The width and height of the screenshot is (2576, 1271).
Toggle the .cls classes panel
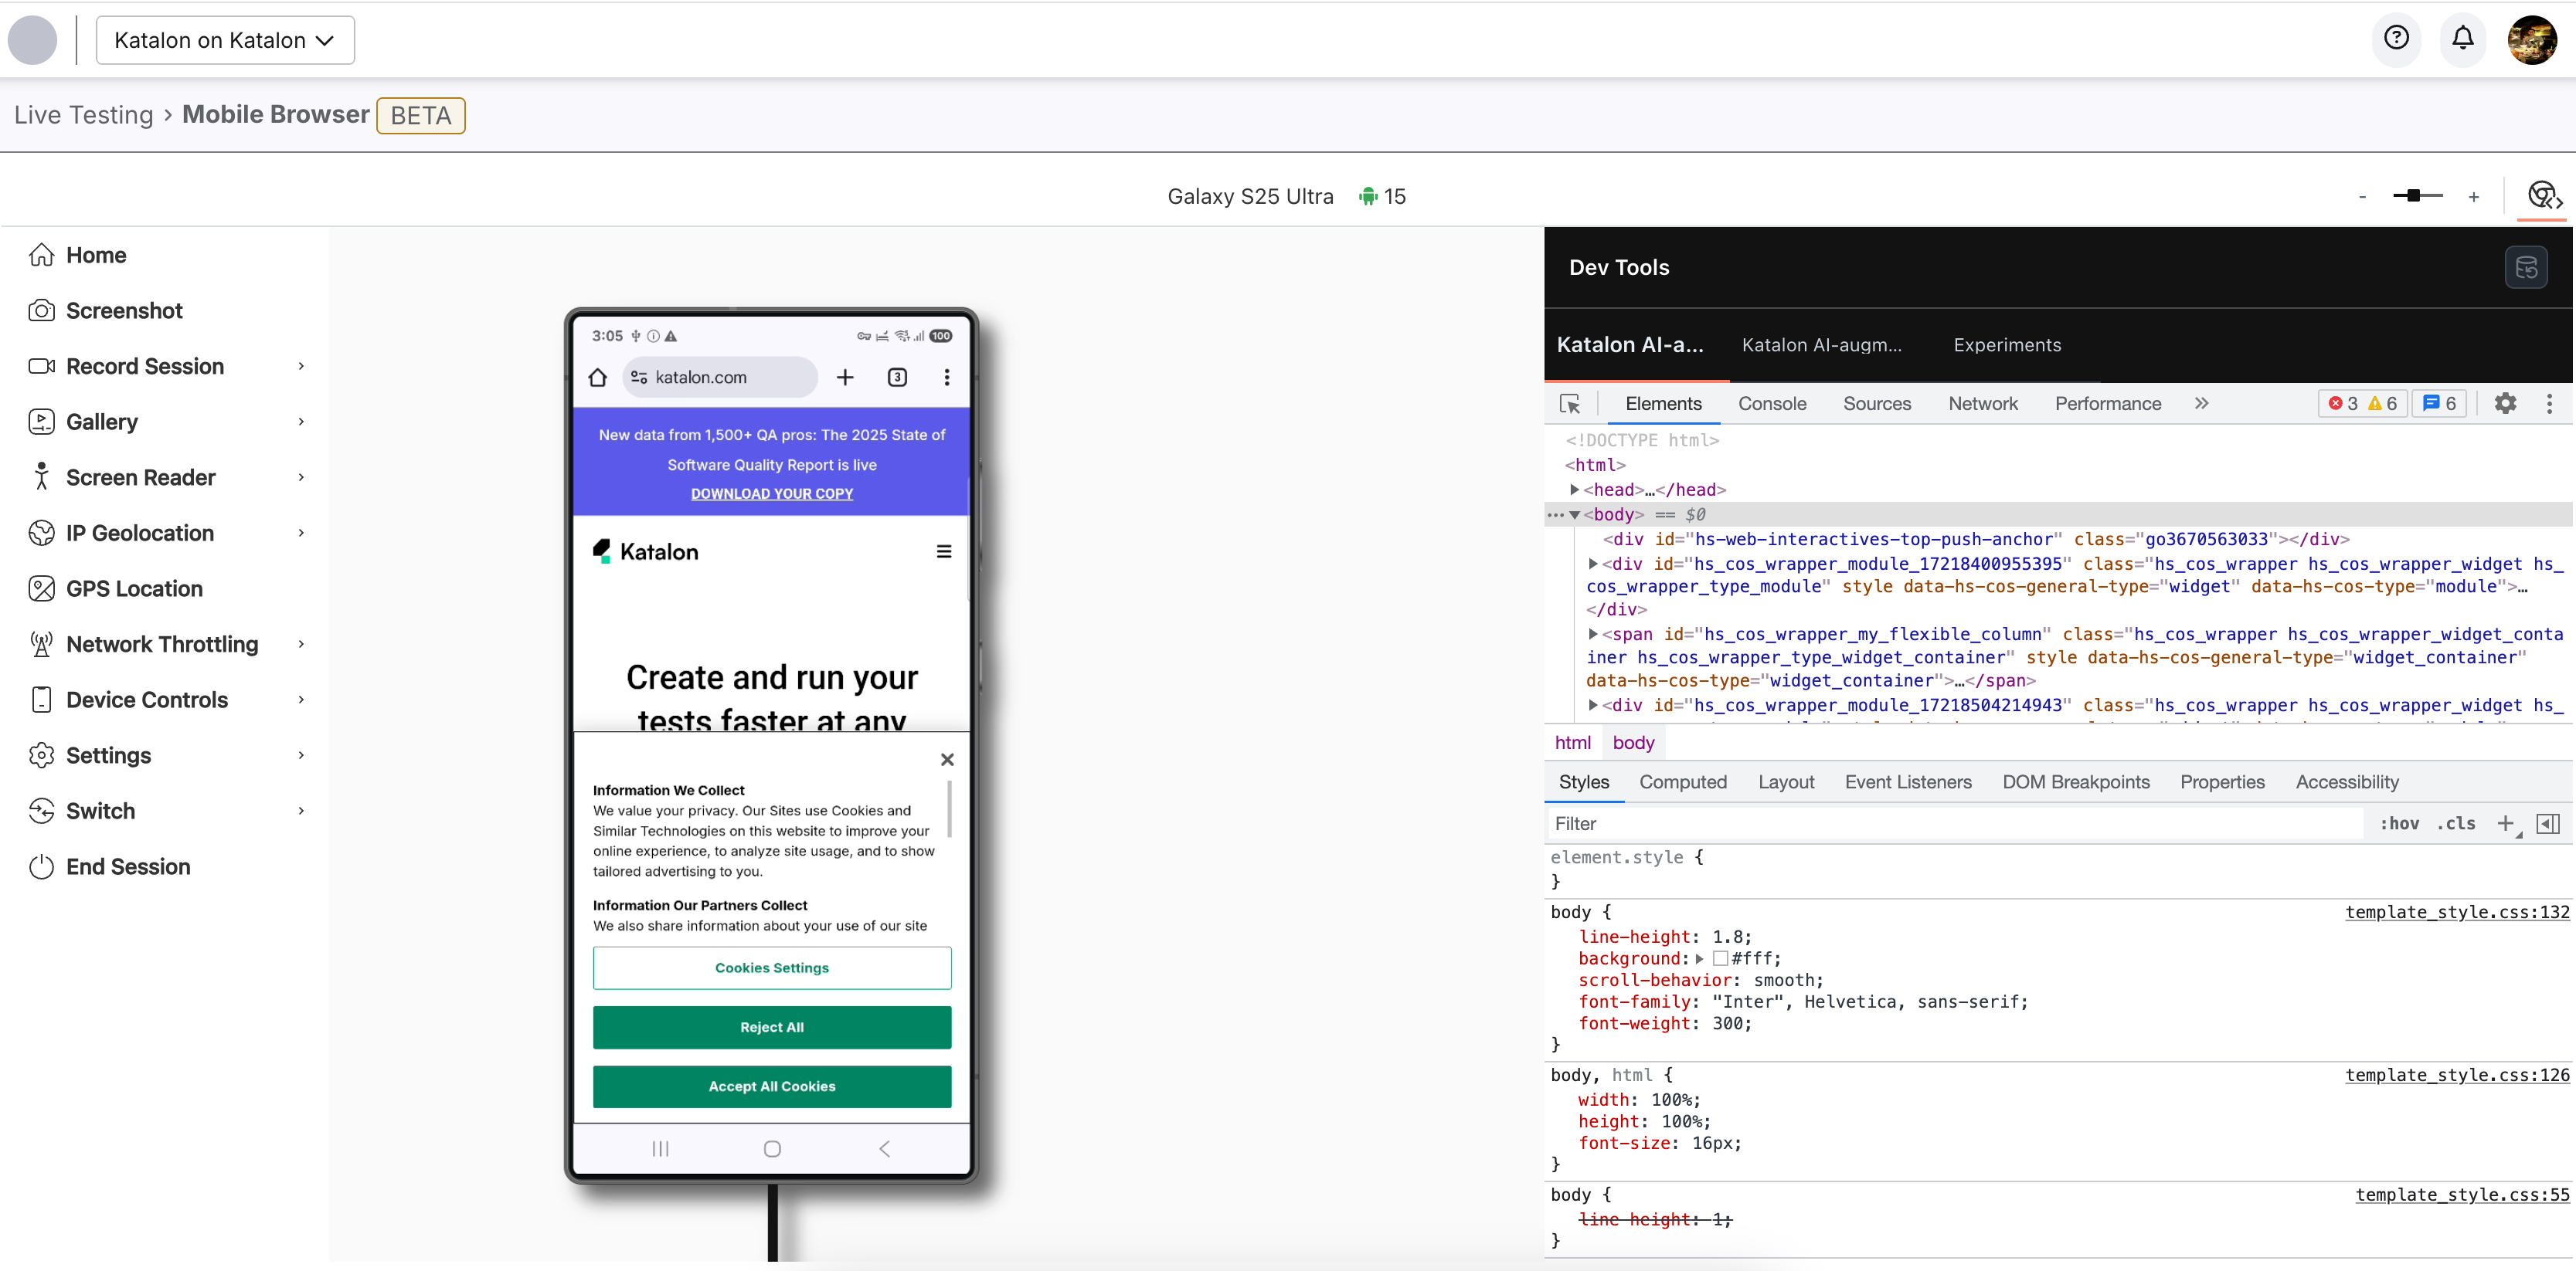pyautogui.click(x=2456, y=823)
